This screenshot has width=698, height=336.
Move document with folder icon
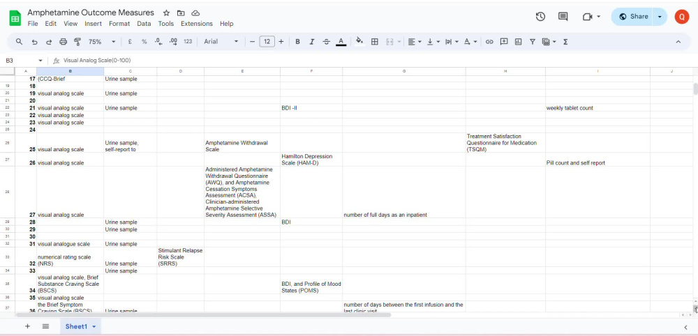pyautogui.click(x=181, y=13)
